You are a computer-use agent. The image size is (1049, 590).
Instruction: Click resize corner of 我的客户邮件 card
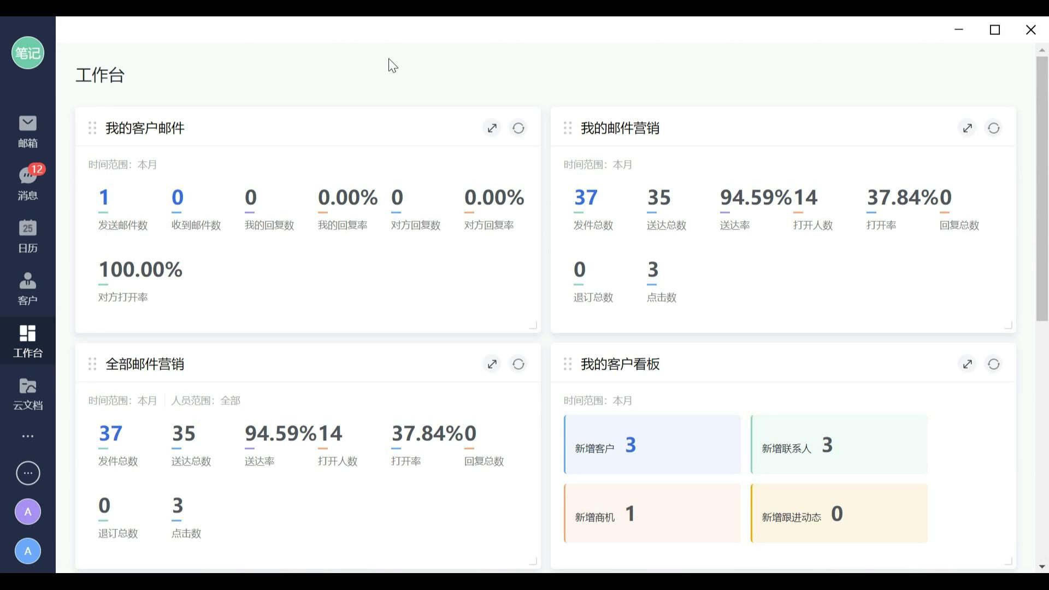[x=533, y=326]
